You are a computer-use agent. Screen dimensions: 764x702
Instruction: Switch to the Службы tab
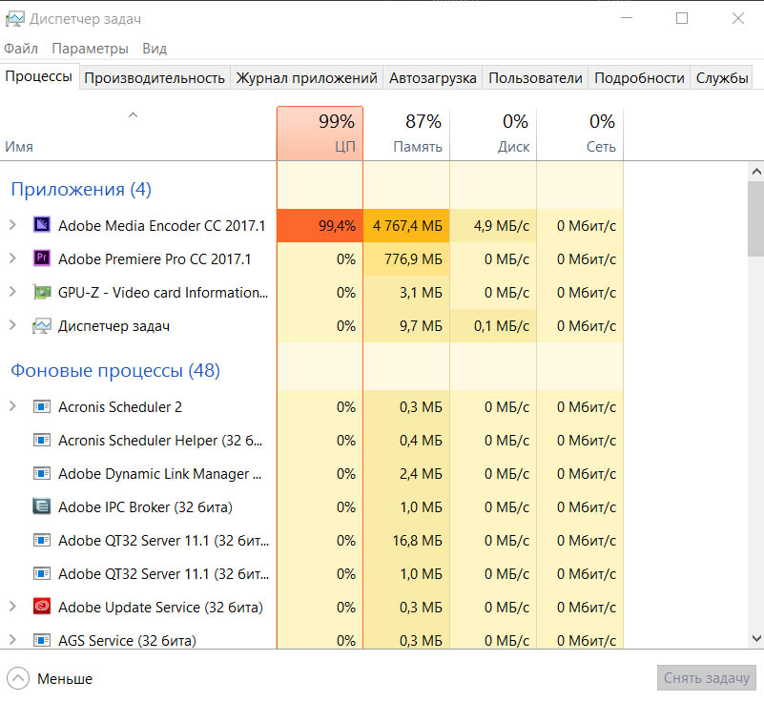click(722, 78)
